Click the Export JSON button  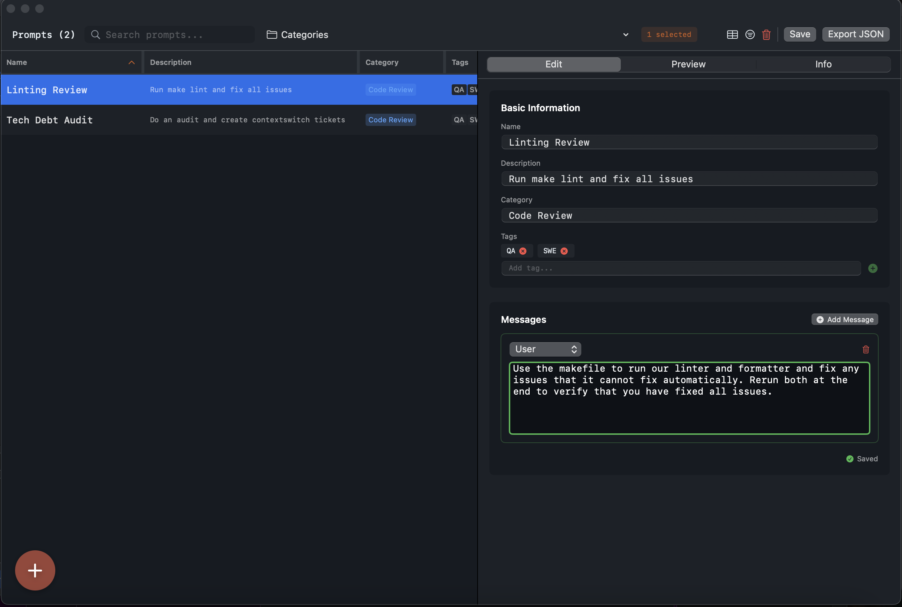(856, 34)
